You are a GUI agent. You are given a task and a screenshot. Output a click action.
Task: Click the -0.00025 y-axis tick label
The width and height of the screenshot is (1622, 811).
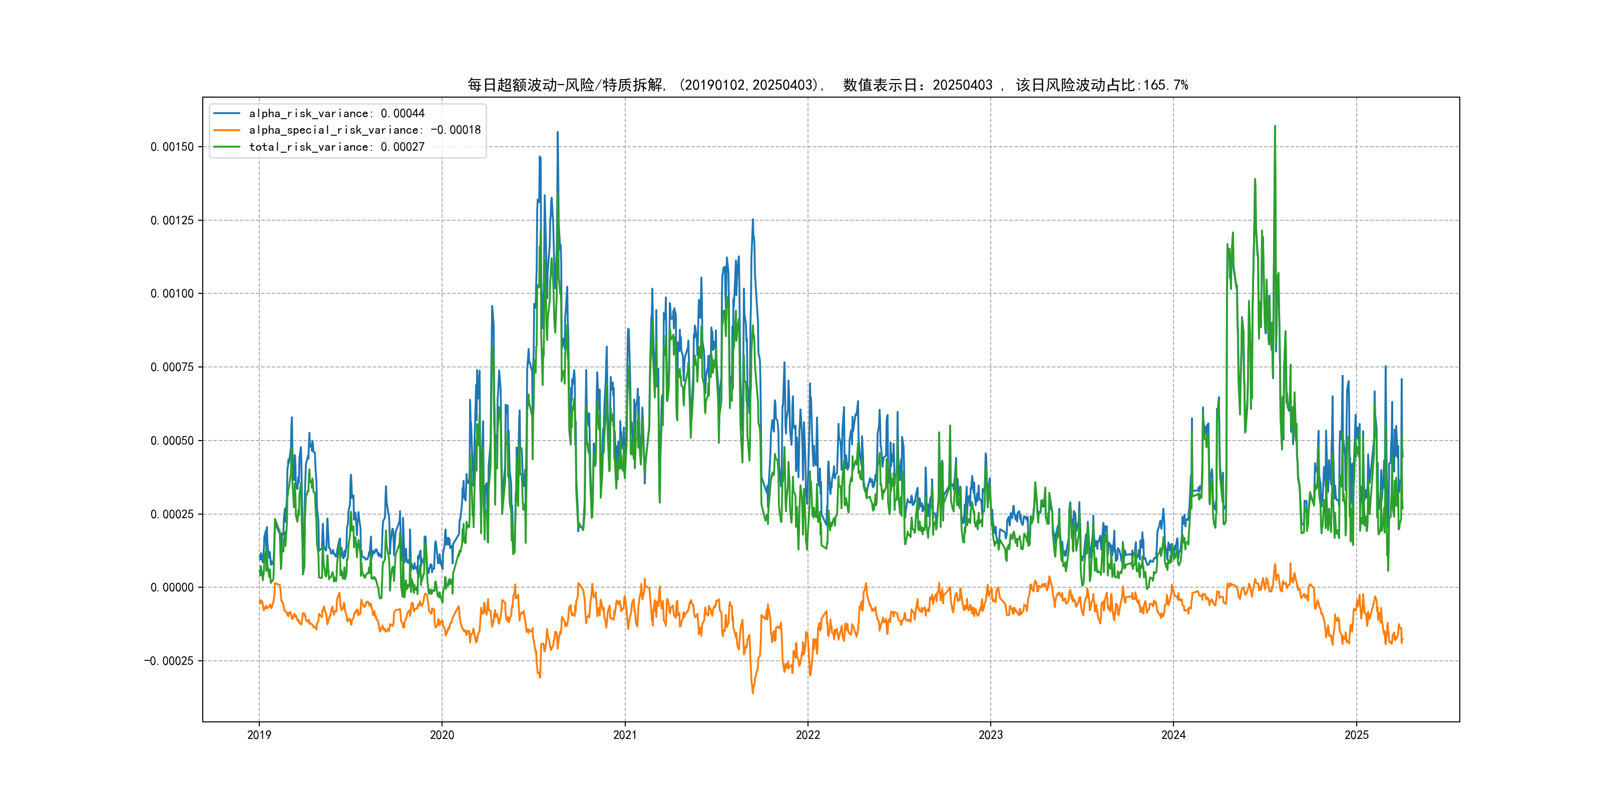[169, 661]
